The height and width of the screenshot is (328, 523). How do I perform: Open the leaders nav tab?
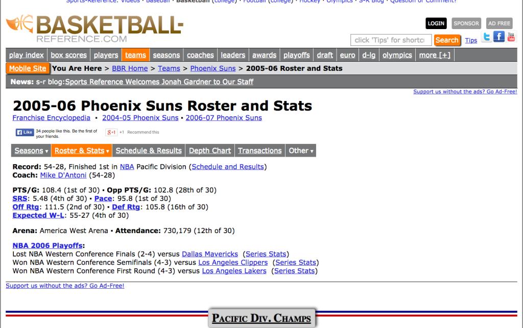coord(233,55)
